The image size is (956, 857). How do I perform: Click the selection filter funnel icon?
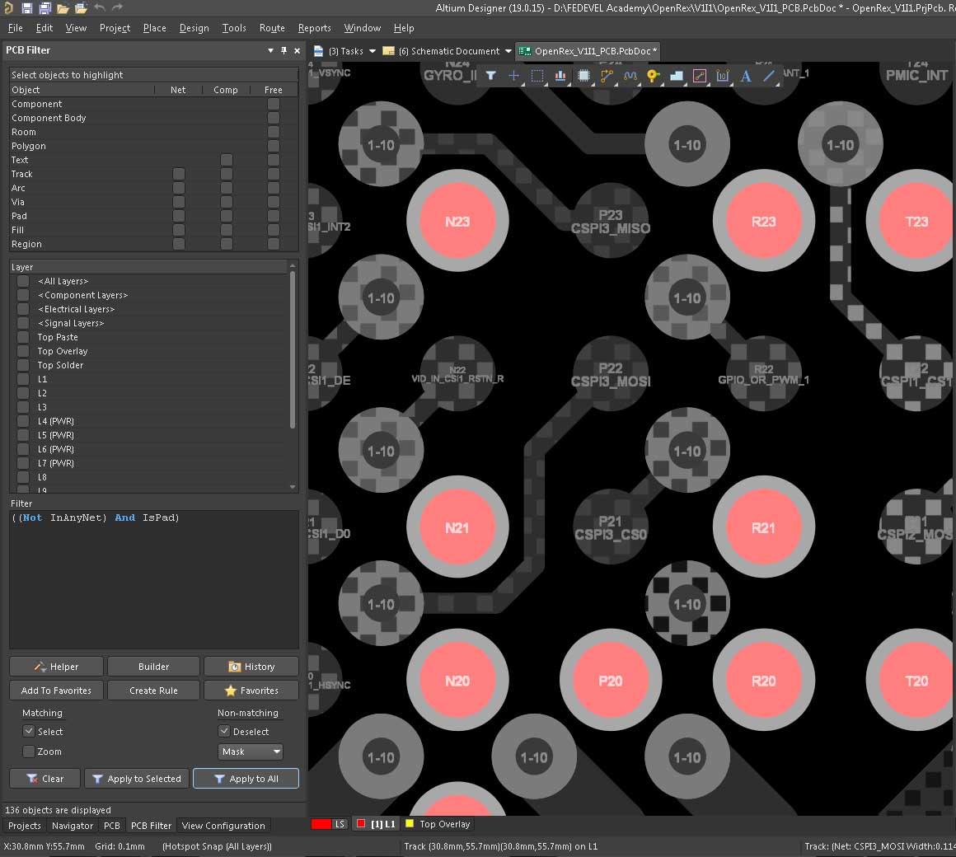pyautogui.click(x=491, y=76)
